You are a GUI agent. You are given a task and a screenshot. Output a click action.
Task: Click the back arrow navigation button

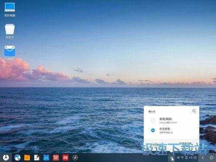tap(203, 158)
